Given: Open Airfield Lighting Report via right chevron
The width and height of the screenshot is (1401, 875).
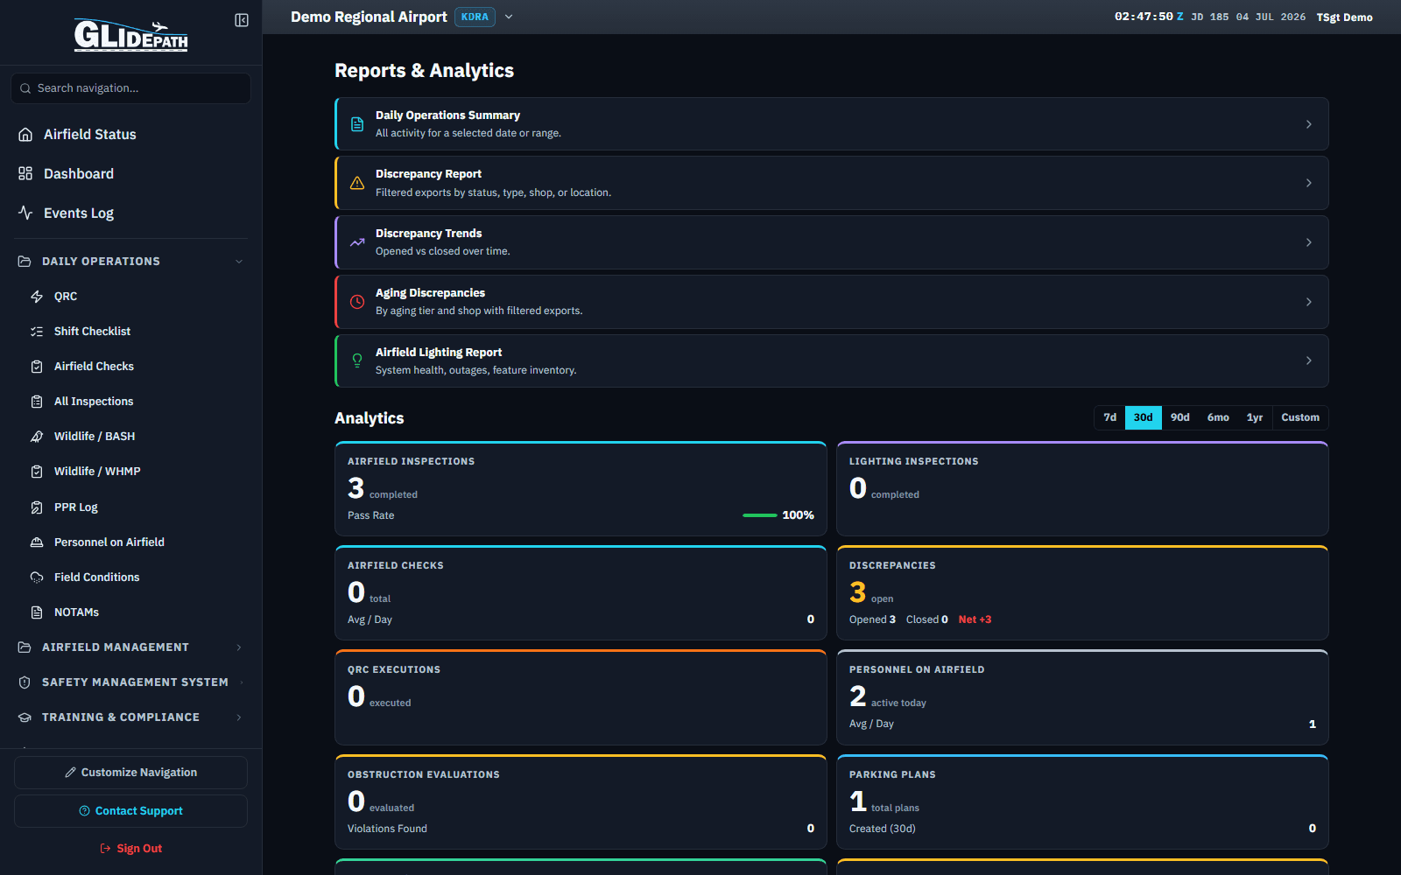Looking at the screenshot, I should 1309,360.
